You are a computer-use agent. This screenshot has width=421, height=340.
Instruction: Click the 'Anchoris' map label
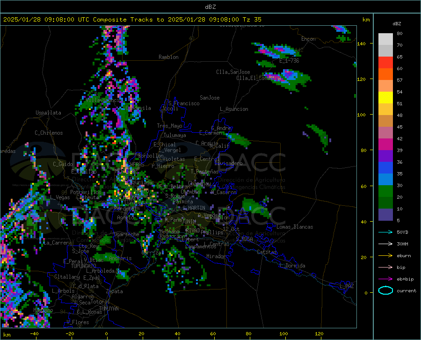120,258
